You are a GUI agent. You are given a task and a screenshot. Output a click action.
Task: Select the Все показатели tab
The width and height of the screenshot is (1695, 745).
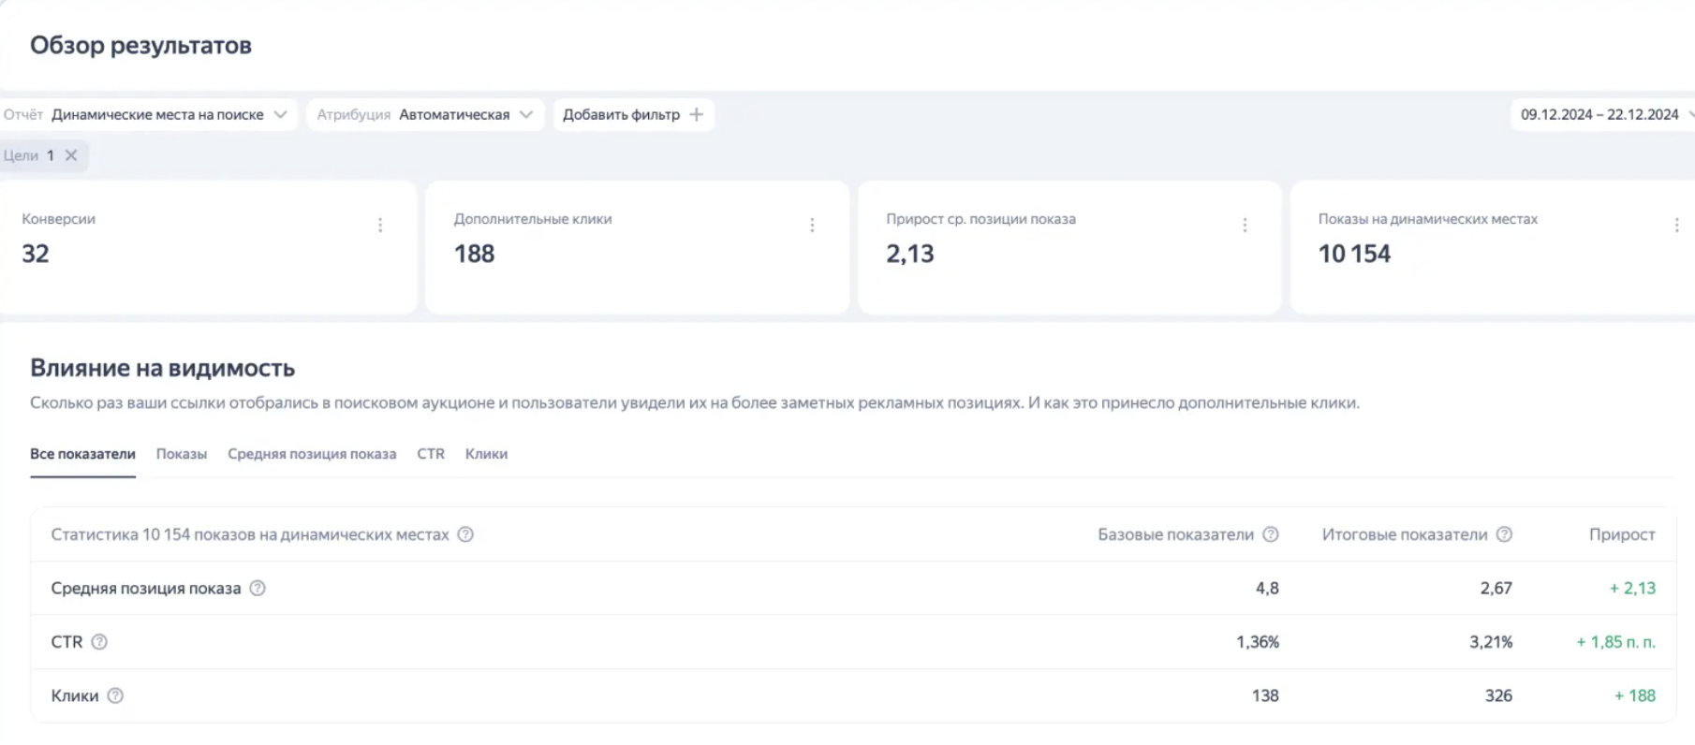coord(82,454)
